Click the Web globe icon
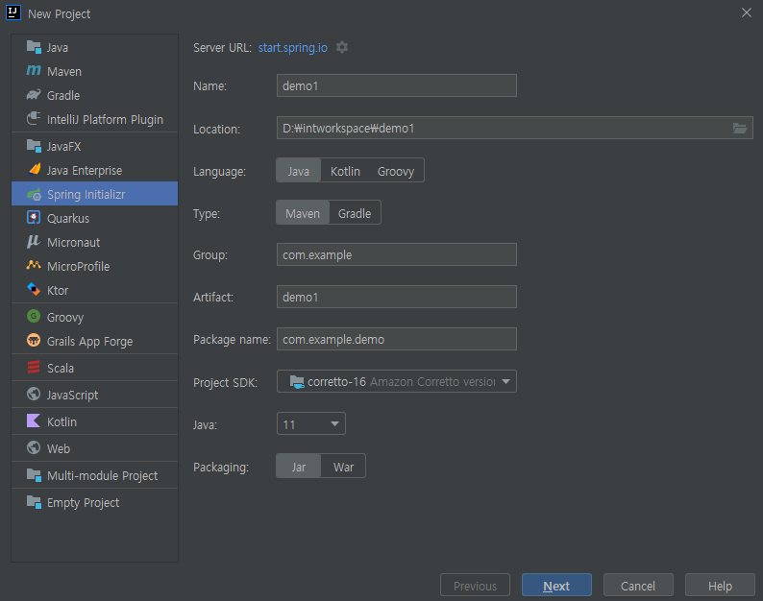The width and height of the screenshot is (763, 601). tap(34, 447)
